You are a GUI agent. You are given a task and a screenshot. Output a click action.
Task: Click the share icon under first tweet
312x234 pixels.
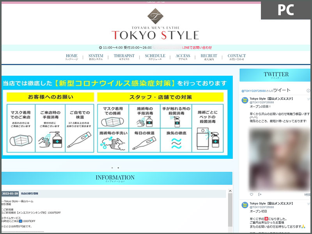(260, 194)
